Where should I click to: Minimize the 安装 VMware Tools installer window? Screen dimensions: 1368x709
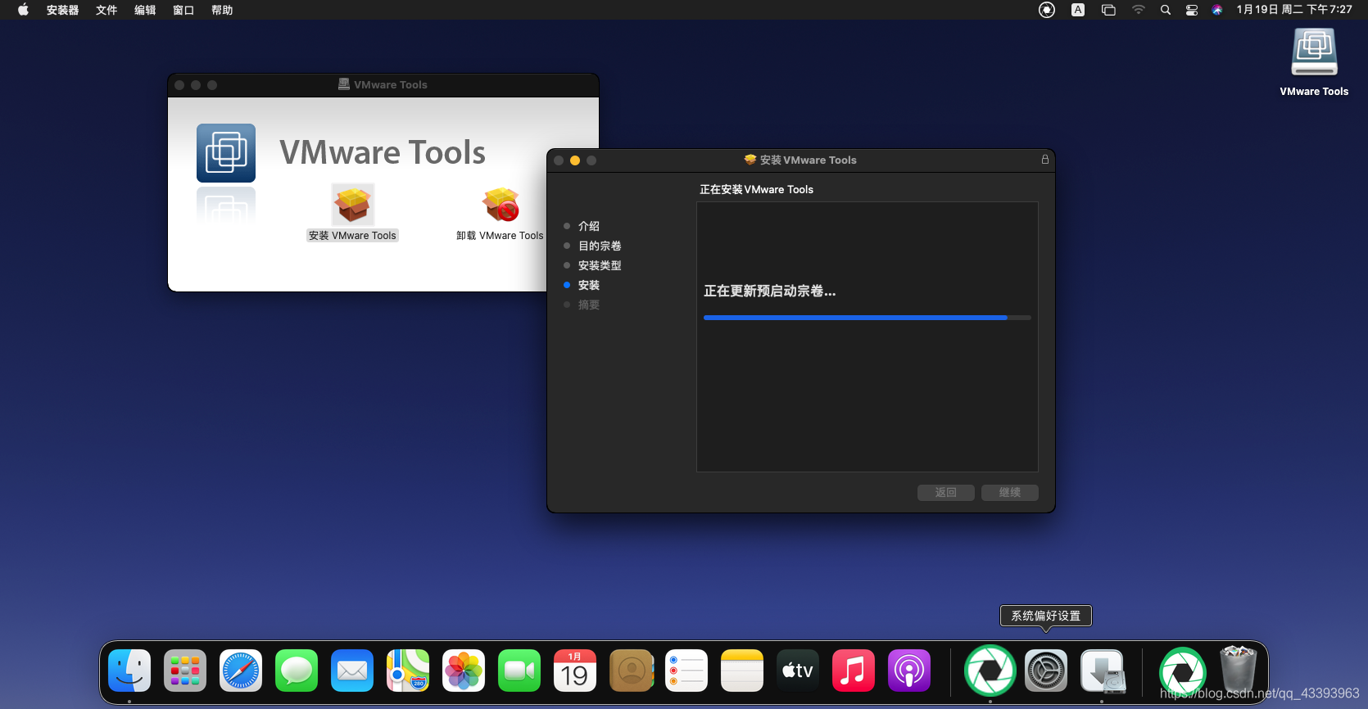click(575, 160)
